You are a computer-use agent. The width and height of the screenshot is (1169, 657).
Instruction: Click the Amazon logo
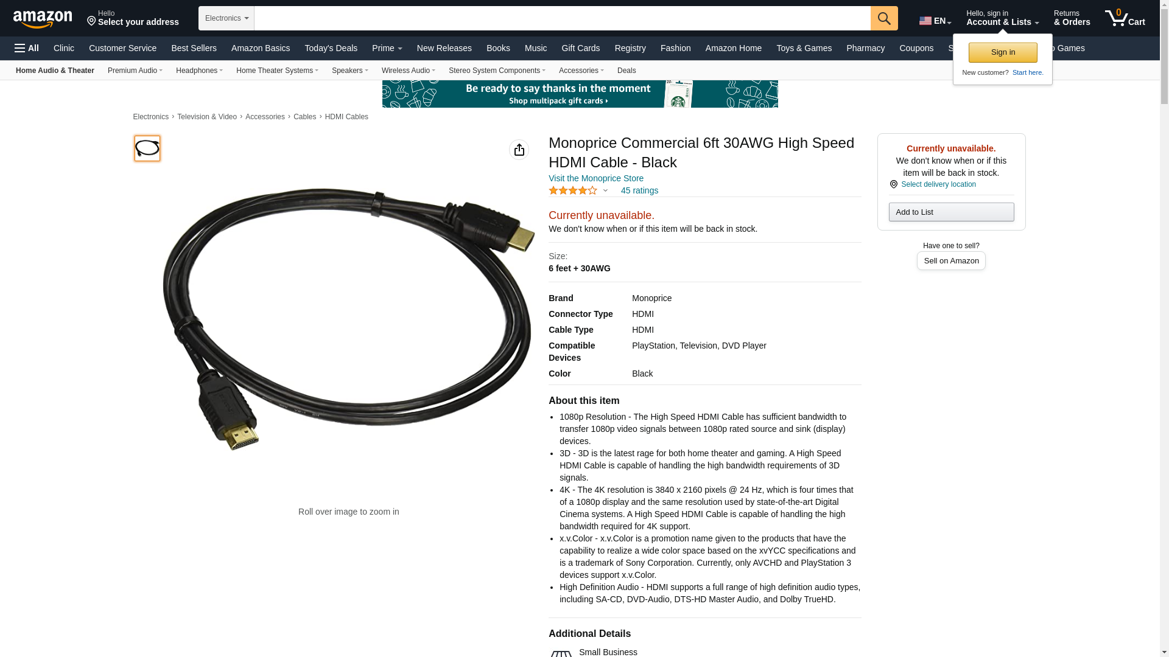tap(43, 19)
